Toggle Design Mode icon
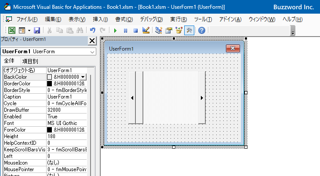The height and width of the screenshot is (176, 320). pos(146,30)
